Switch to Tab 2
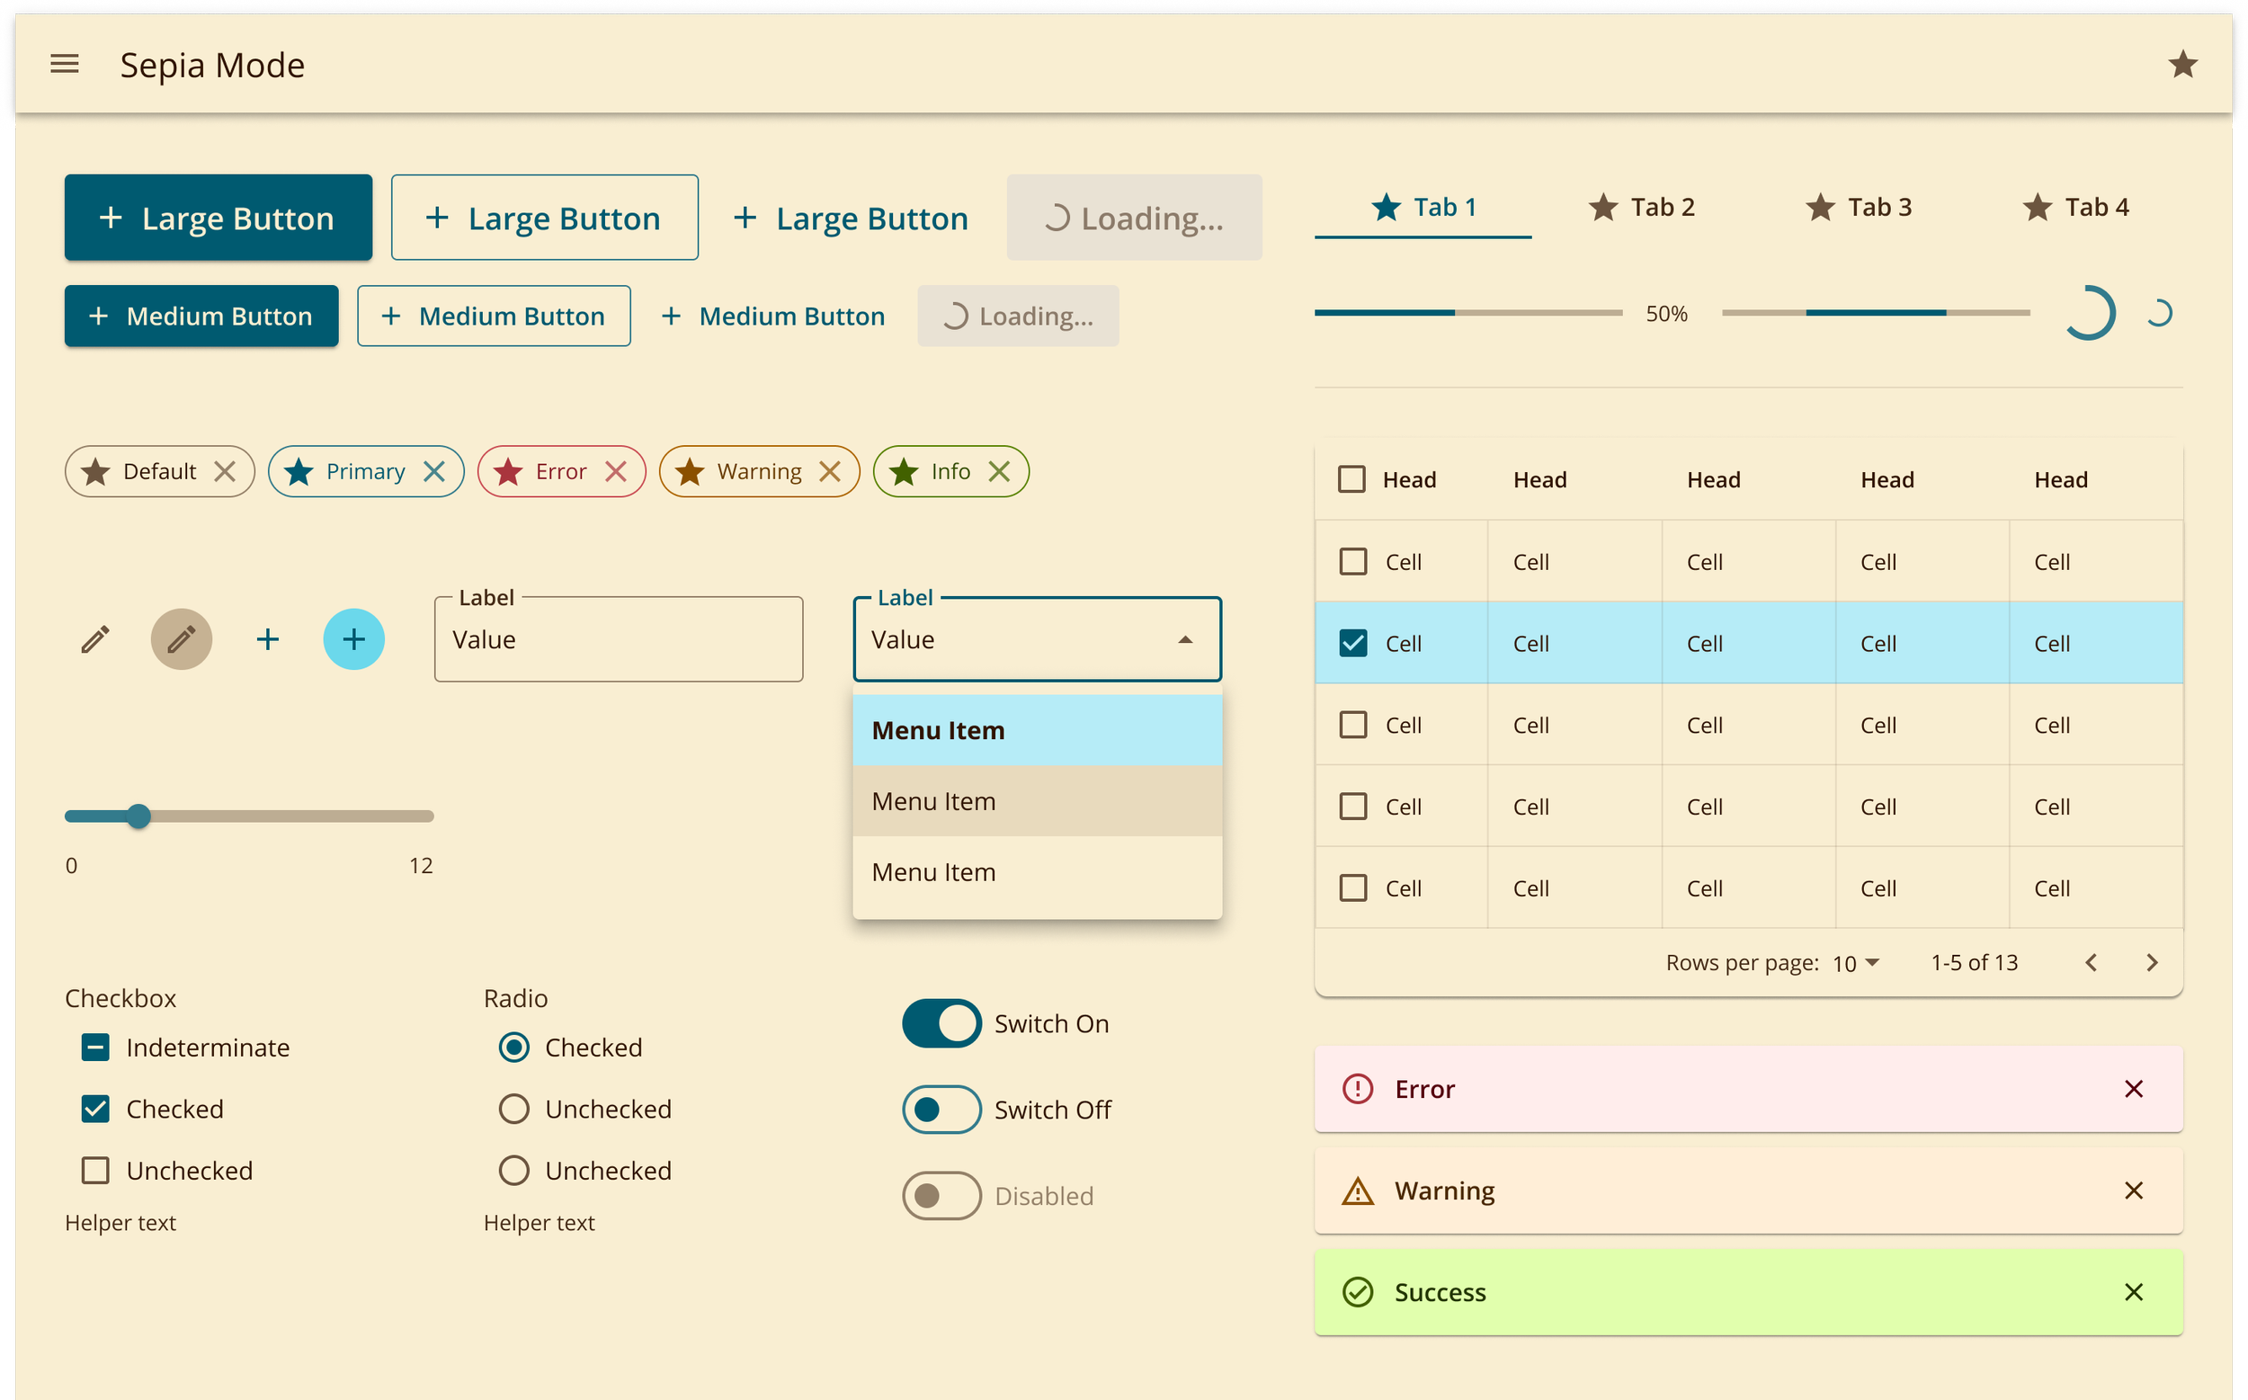Viewport: 2248px width, 1400px height. [x=1642, y=208]
